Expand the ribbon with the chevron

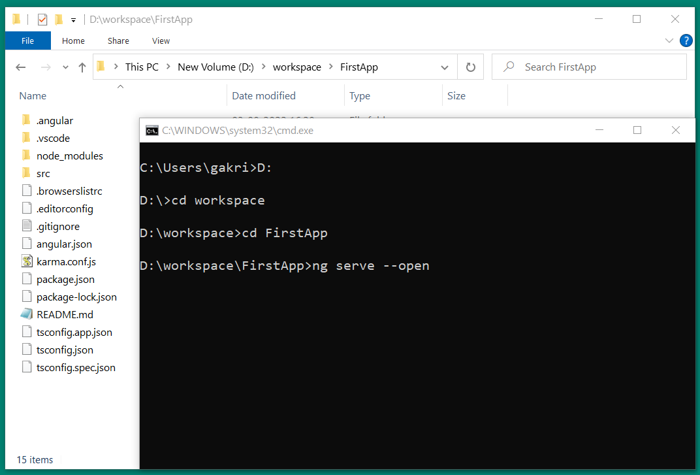pyautogui.click(x=669, y=41)
